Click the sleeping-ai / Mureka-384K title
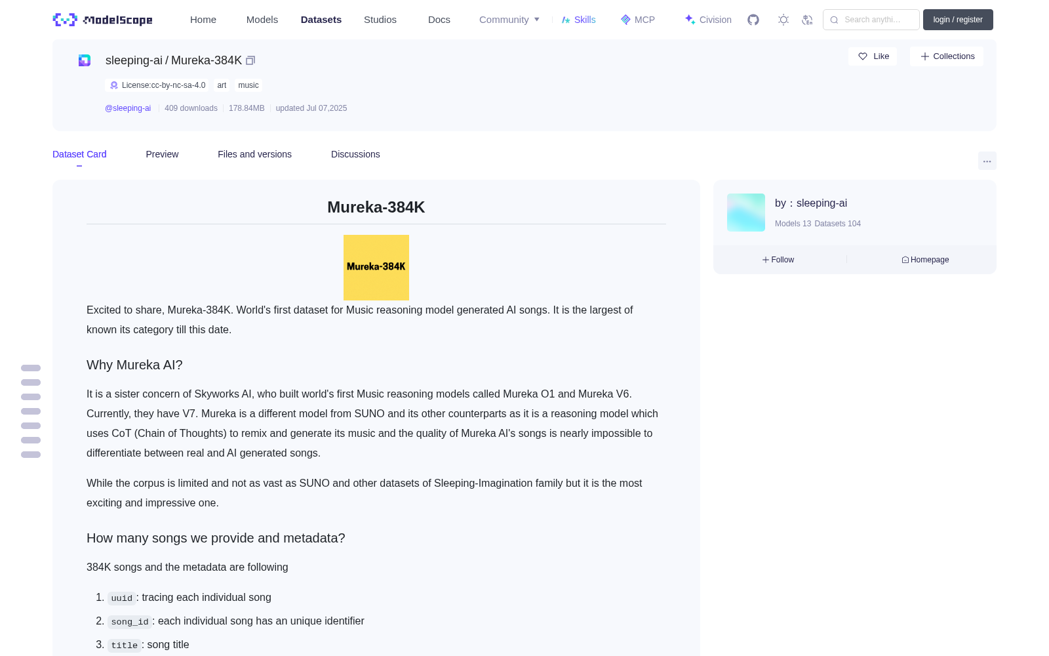This screenshot has width=1049, height=656. (174, 60)
